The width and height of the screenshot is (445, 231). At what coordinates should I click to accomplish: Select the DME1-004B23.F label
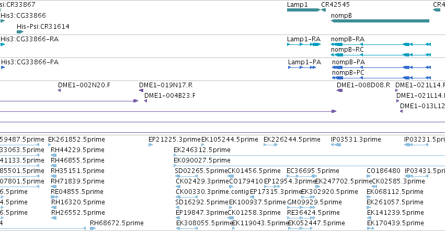click(170, 96)
